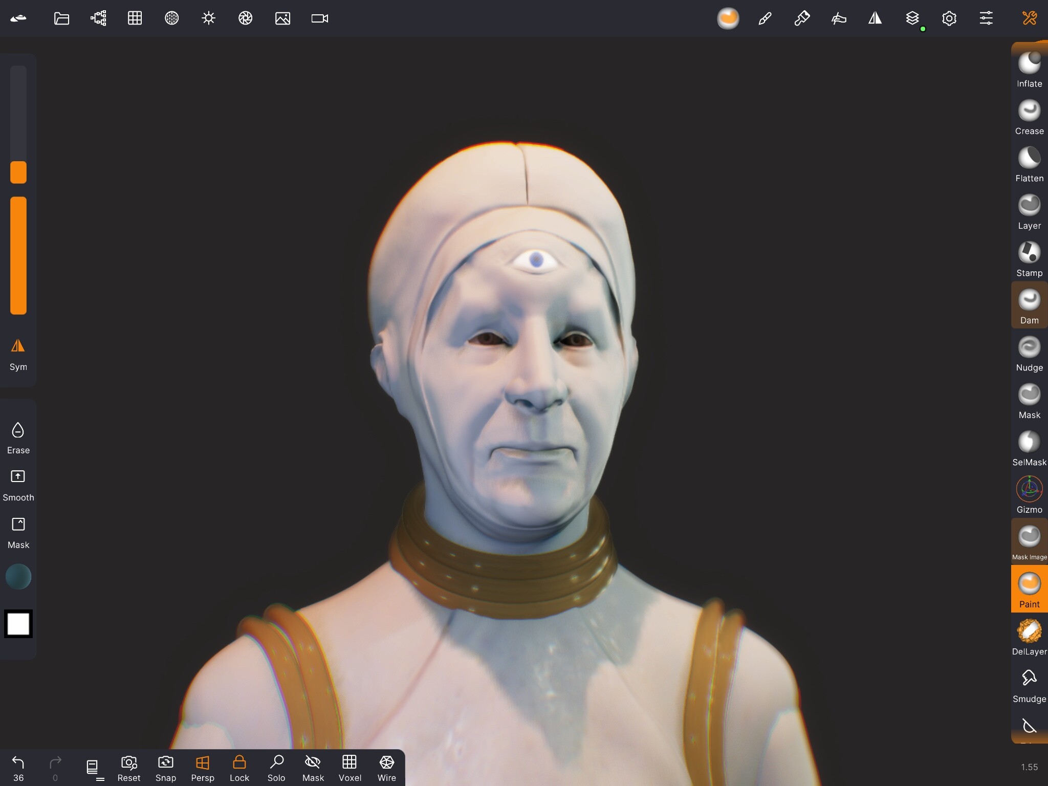Choose the Stamp tool
The height and width of the screenshot is (786, 1048).
pyautogui.click(x=1029, y=259)
